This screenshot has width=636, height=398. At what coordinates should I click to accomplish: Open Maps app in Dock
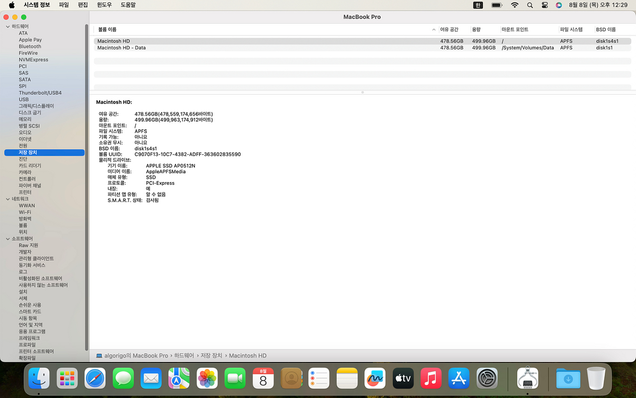tap(179, 378)
